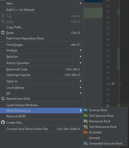The width and height of the screenshot is (129, 148).
Task: Open the New menu entry
Action: pyautogui.click(x=42, y=3)
